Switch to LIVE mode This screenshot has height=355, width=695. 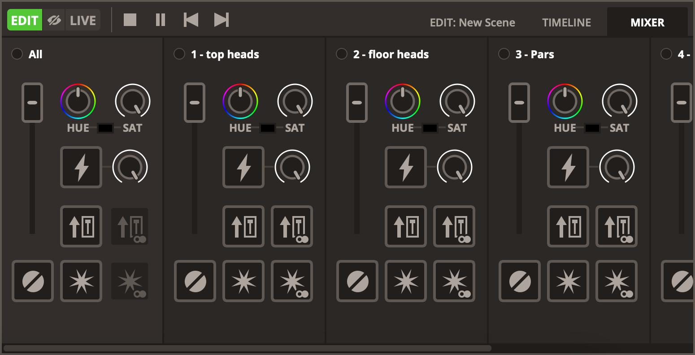click(83, 21)
